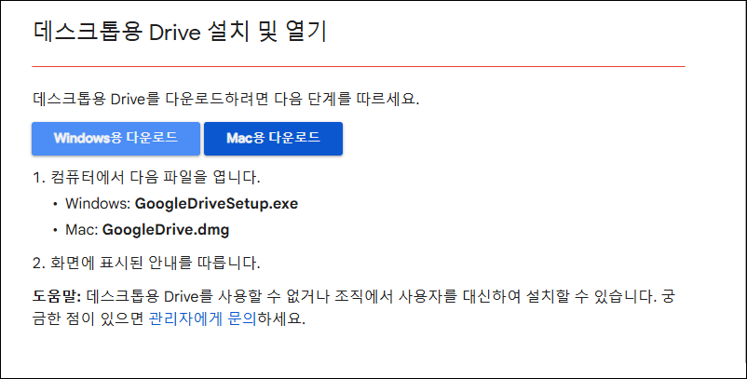Viewport: 747px width, 379px height.
Task: Click the intro sentence about 다운로드하려면 다음 단계
Action: pyautogui.click(x=225, y=99)
